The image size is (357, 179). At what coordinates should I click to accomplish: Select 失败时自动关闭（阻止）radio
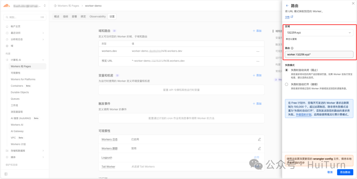287,70
